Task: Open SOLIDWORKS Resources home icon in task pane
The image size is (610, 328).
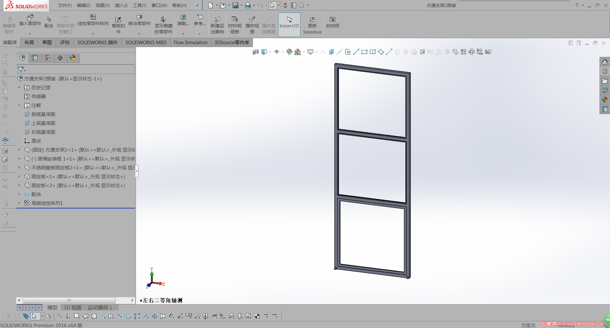Action: 605,62
